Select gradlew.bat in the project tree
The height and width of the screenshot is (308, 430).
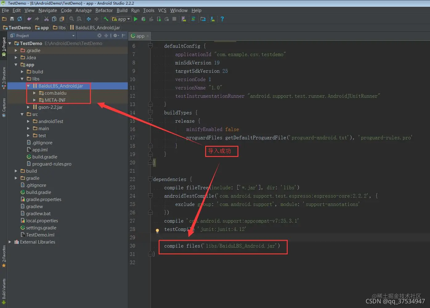(x=38, y=213)
